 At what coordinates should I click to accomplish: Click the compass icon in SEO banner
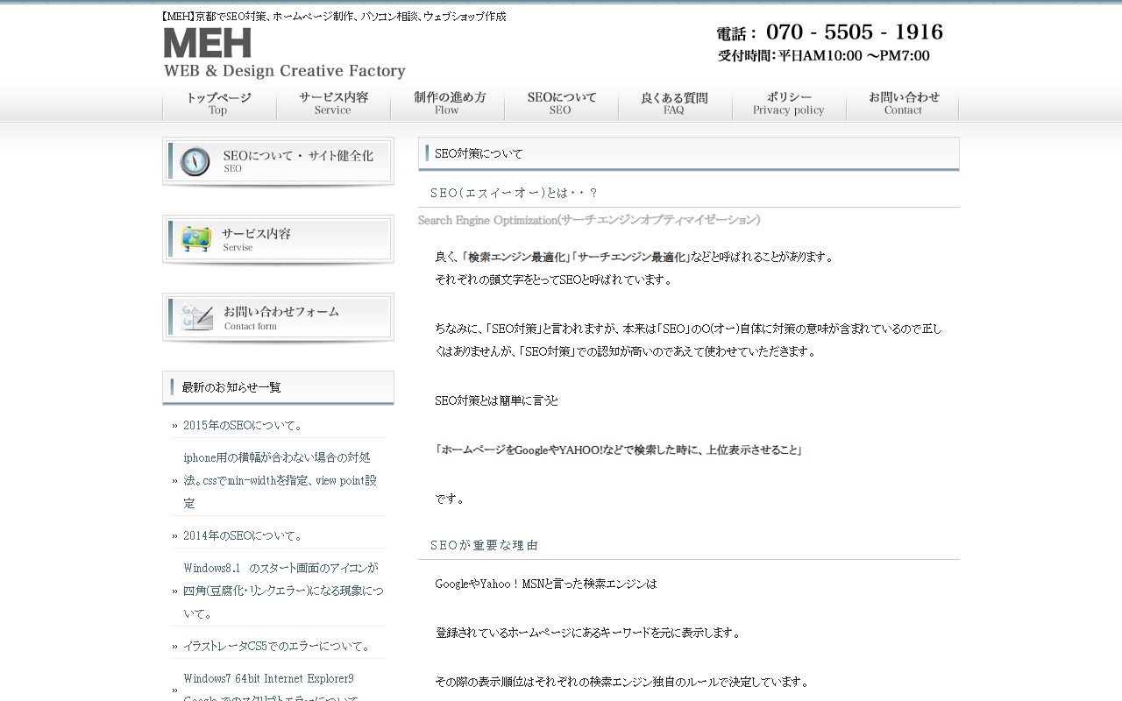point(195,161)
